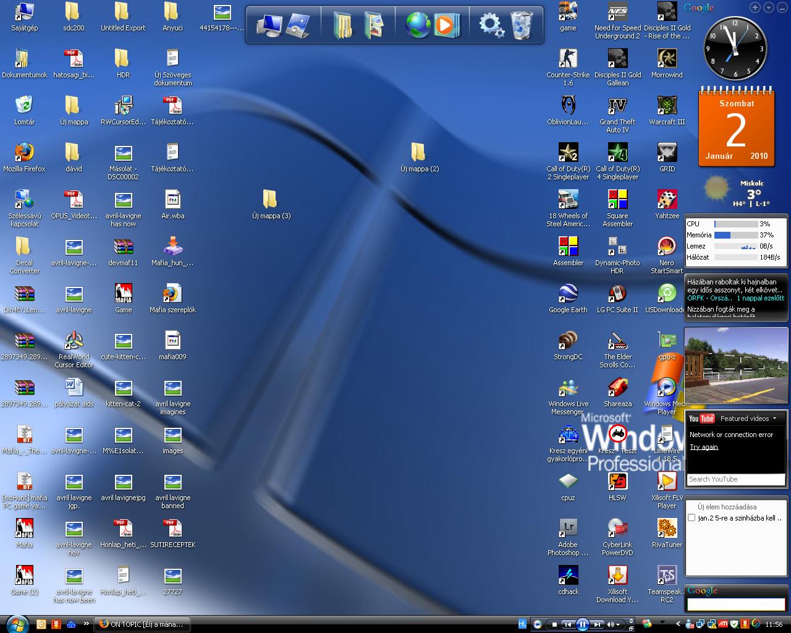Open the documents folder icon in dock
This screenshot has width=791, height=633.
342,25
